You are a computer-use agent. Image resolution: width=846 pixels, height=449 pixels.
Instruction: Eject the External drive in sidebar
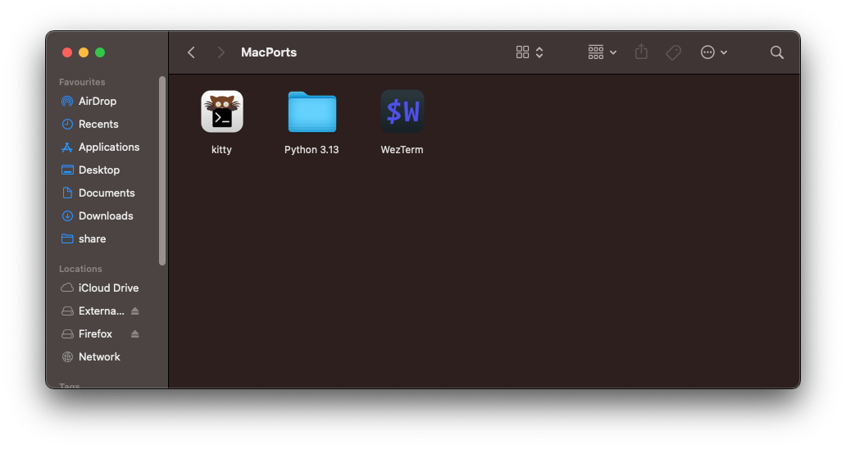pyautogui.click(x=135, y=311)
